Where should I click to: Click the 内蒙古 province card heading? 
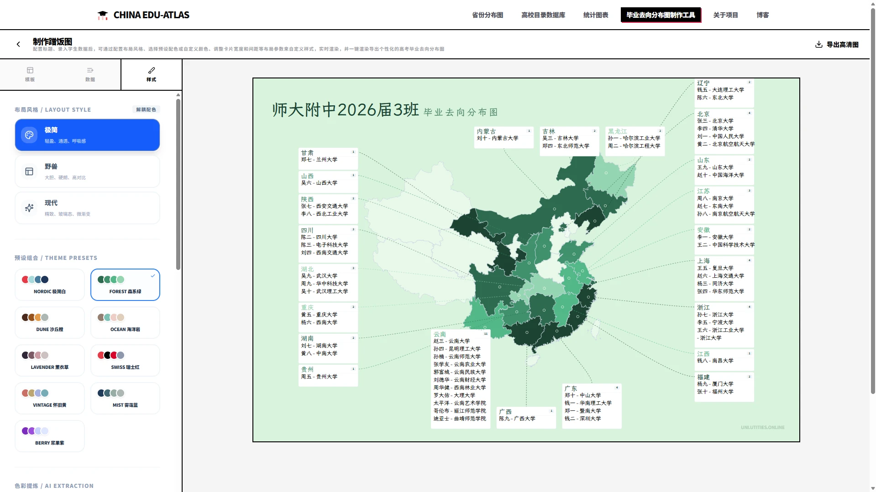tap(487, 131)
